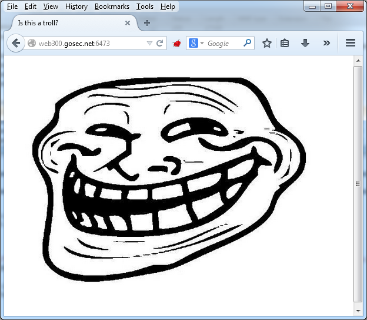
Task: Show more tools with the double chevron
Action: (326, 43)
